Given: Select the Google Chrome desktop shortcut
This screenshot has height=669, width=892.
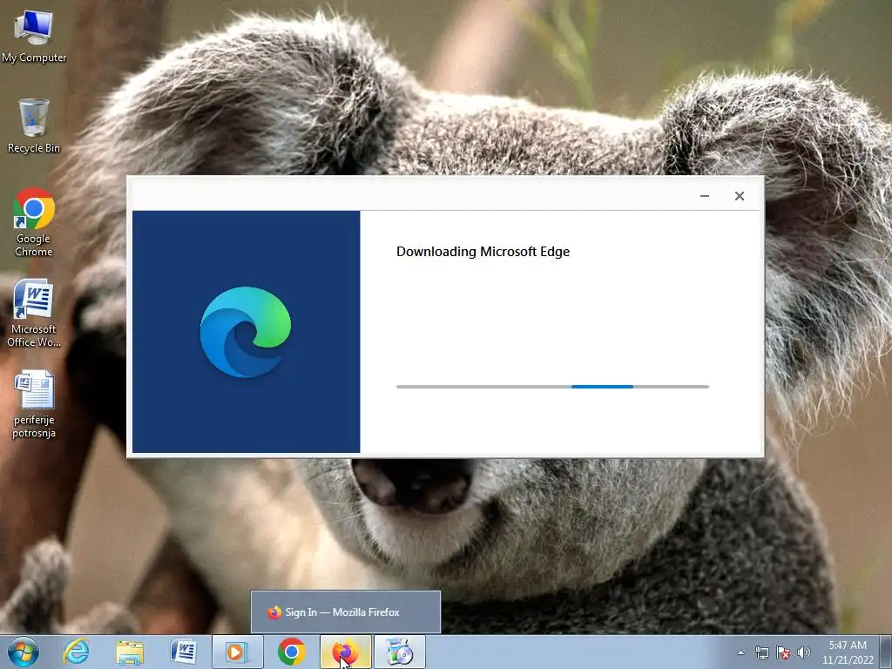Looking at the screenshot, I should click(x=34, y=222).
